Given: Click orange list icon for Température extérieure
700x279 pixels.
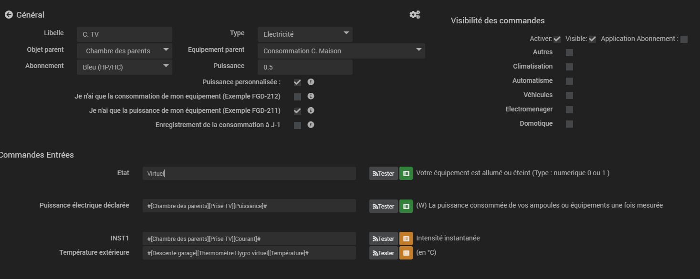Looking at the screenshot, I should coord(406,253).
